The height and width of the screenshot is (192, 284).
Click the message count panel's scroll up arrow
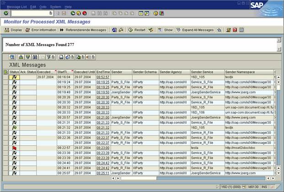tap(279, 40)
